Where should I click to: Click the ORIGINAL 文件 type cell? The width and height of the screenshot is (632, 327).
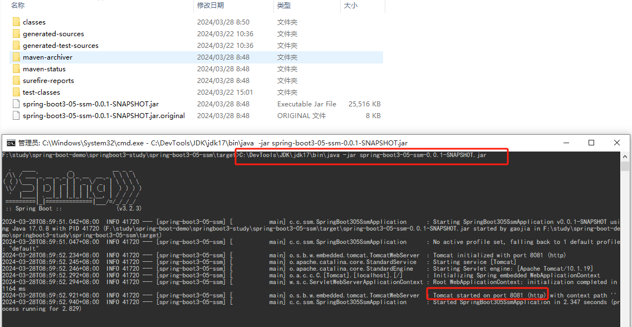click(301, 116)
